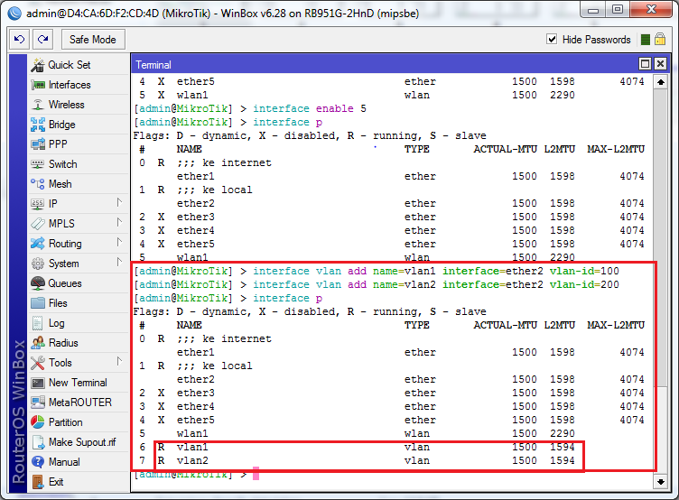Viewport: 679px width, 500px height.
Task: Open the Mesh icon in sidebar
Action: click(38, 184)
